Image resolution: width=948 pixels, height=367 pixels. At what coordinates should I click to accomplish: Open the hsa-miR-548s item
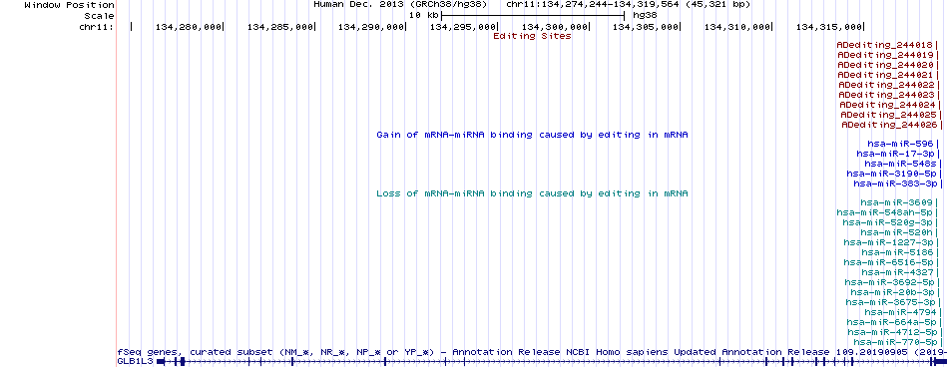tap(901, 164)
